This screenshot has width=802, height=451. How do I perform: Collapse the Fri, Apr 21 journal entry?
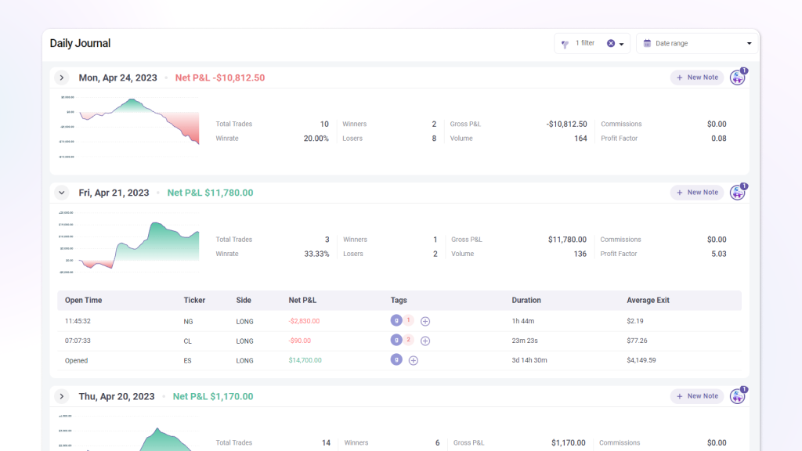[x=61, y=192]
